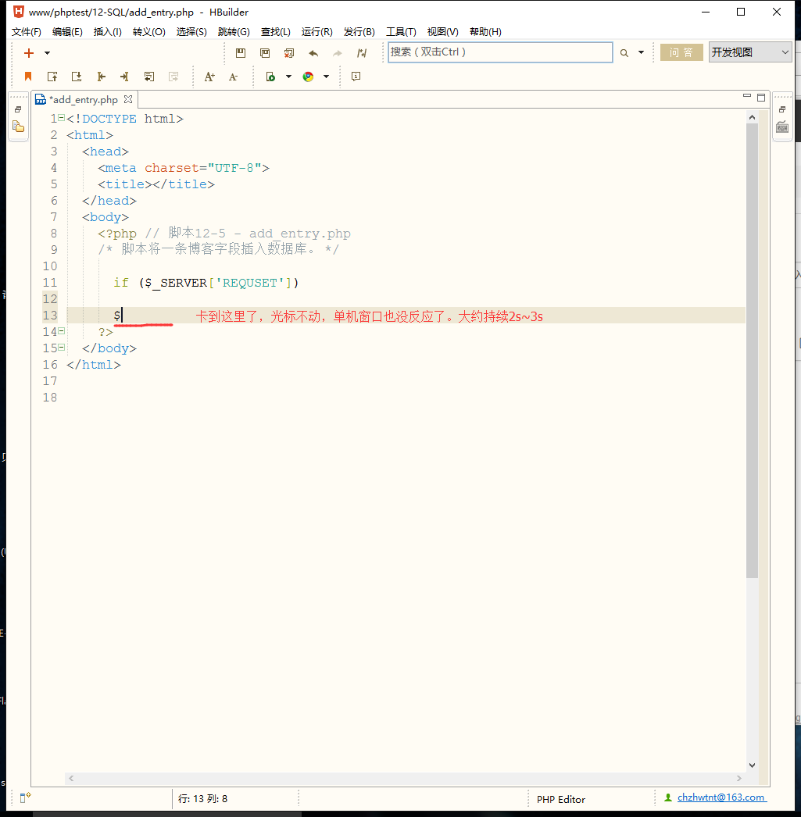
Task: Open the 开发视图 view dropdown
Action: click(749, 52)
